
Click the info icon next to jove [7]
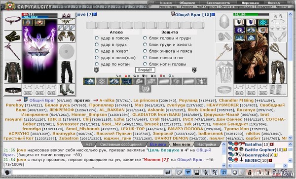coord(95,14)
